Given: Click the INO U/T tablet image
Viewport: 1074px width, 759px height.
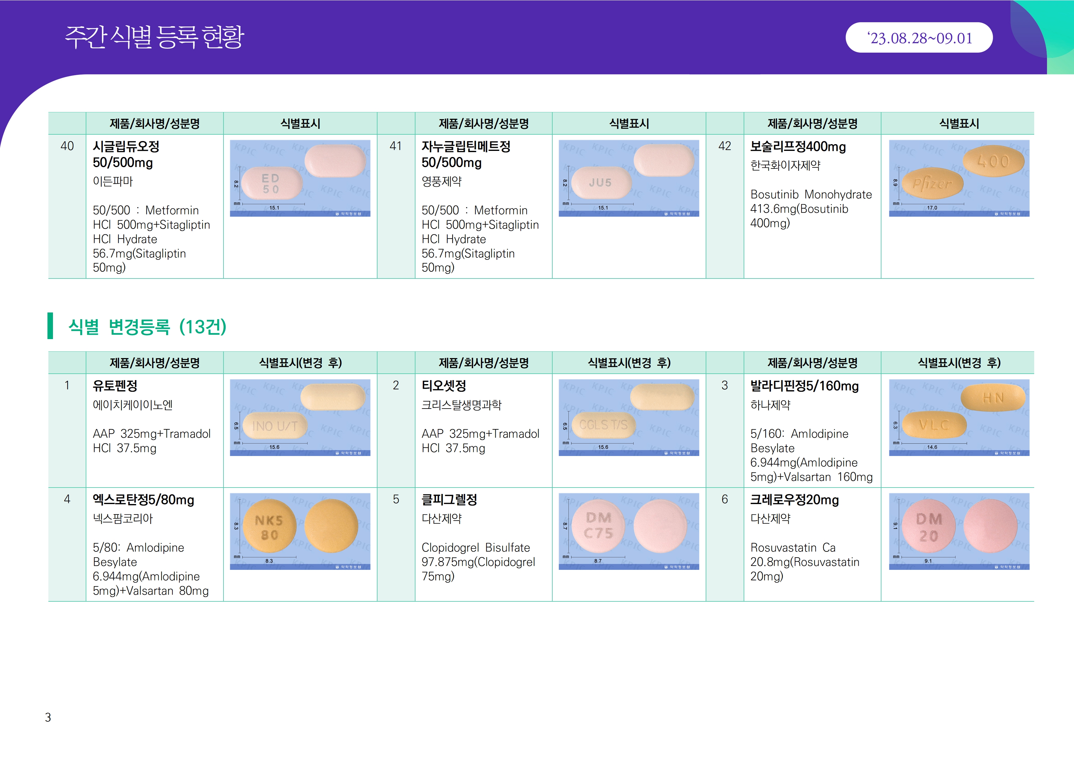Looking at the screenshot, I should (x=300, y=417).
